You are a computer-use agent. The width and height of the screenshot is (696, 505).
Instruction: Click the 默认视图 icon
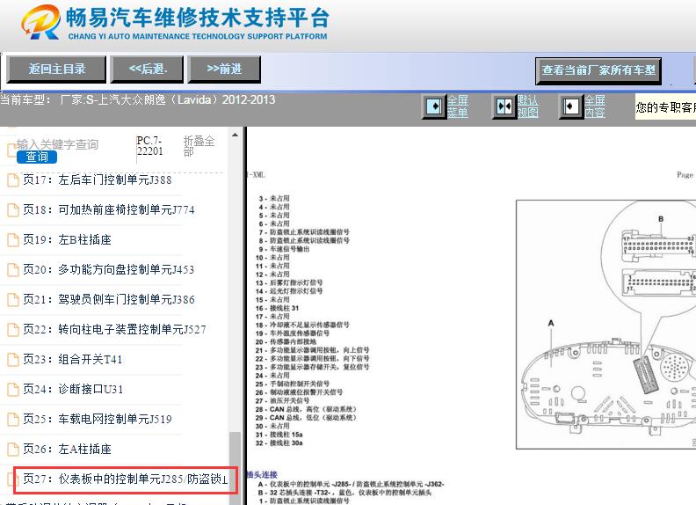[x=504, y=106]
